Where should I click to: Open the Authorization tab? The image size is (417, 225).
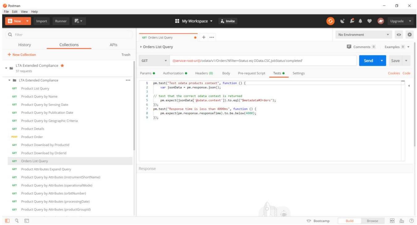click(x=175, y=73)
